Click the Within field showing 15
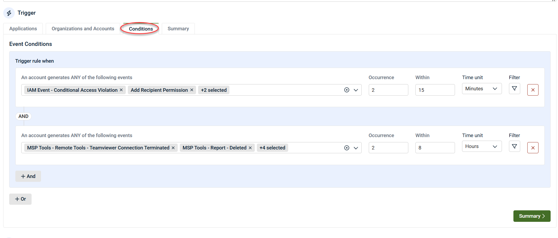 (x=435, y=90)
